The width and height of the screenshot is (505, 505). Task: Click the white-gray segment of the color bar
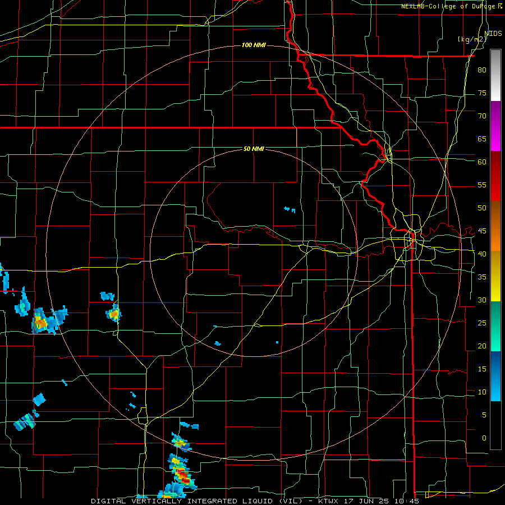click(x=495, y=75)
